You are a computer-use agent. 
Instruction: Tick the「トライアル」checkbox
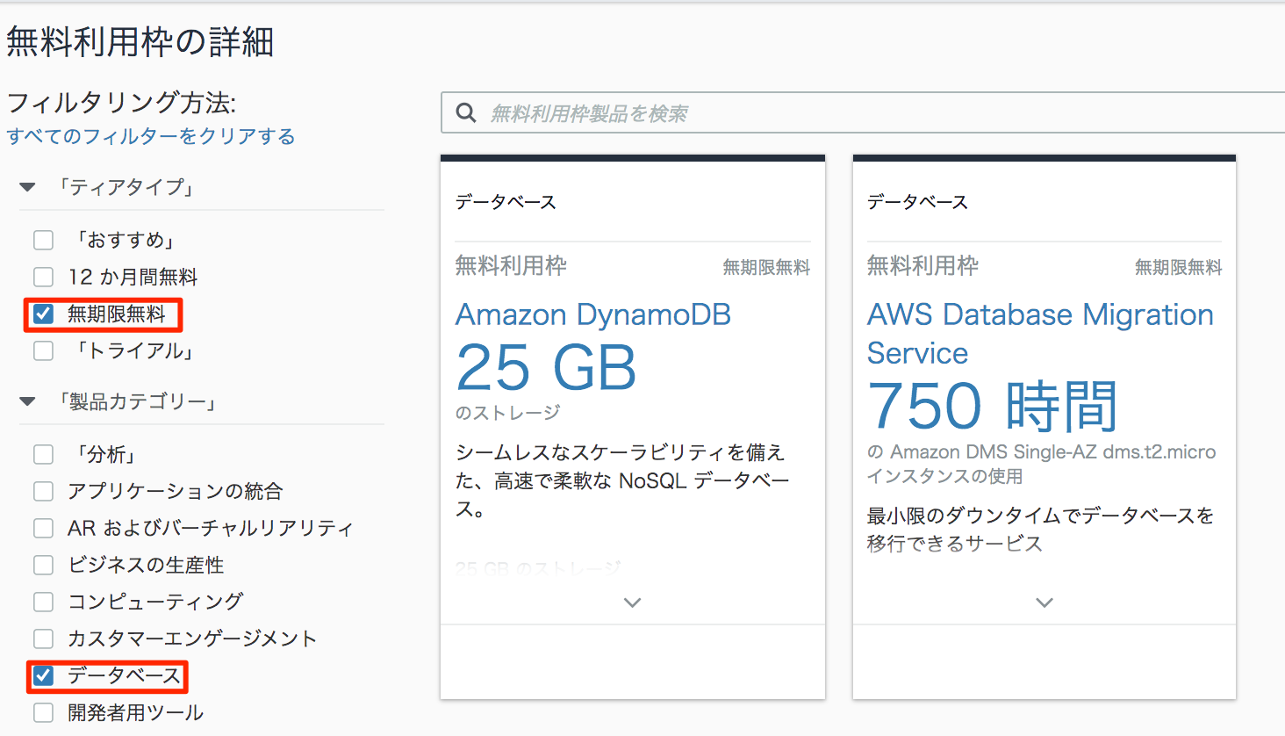tap(43, 350)
